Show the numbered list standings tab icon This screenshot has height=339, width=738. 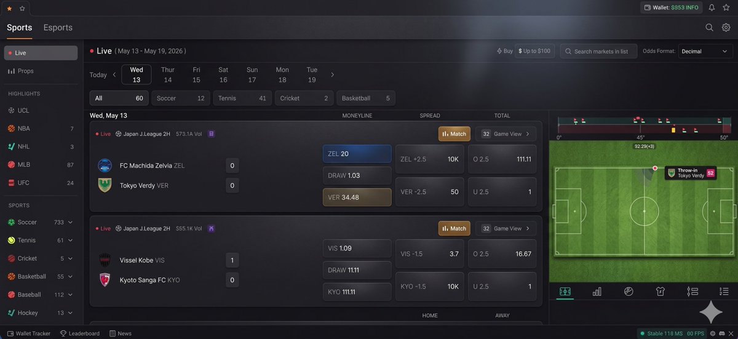(x=724, y=292)
